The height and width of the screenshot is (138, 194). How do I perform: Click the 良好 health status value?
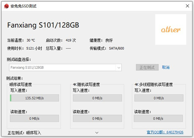pyautogui.click(x=109, y=40)
